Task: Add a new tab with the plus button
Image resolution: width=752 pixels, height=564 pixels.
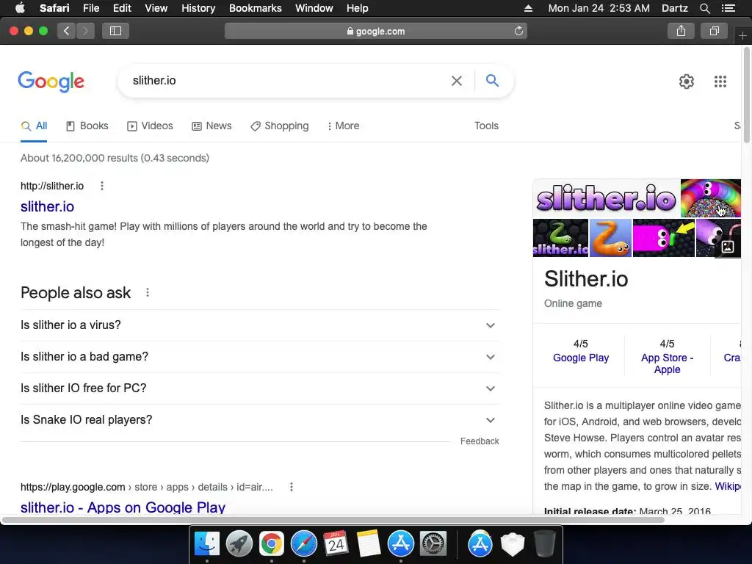Action: (x=742, y=35)
